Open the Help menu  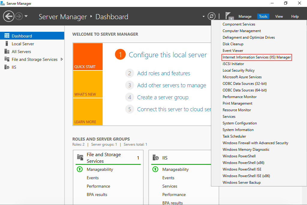tap(295, 16)
